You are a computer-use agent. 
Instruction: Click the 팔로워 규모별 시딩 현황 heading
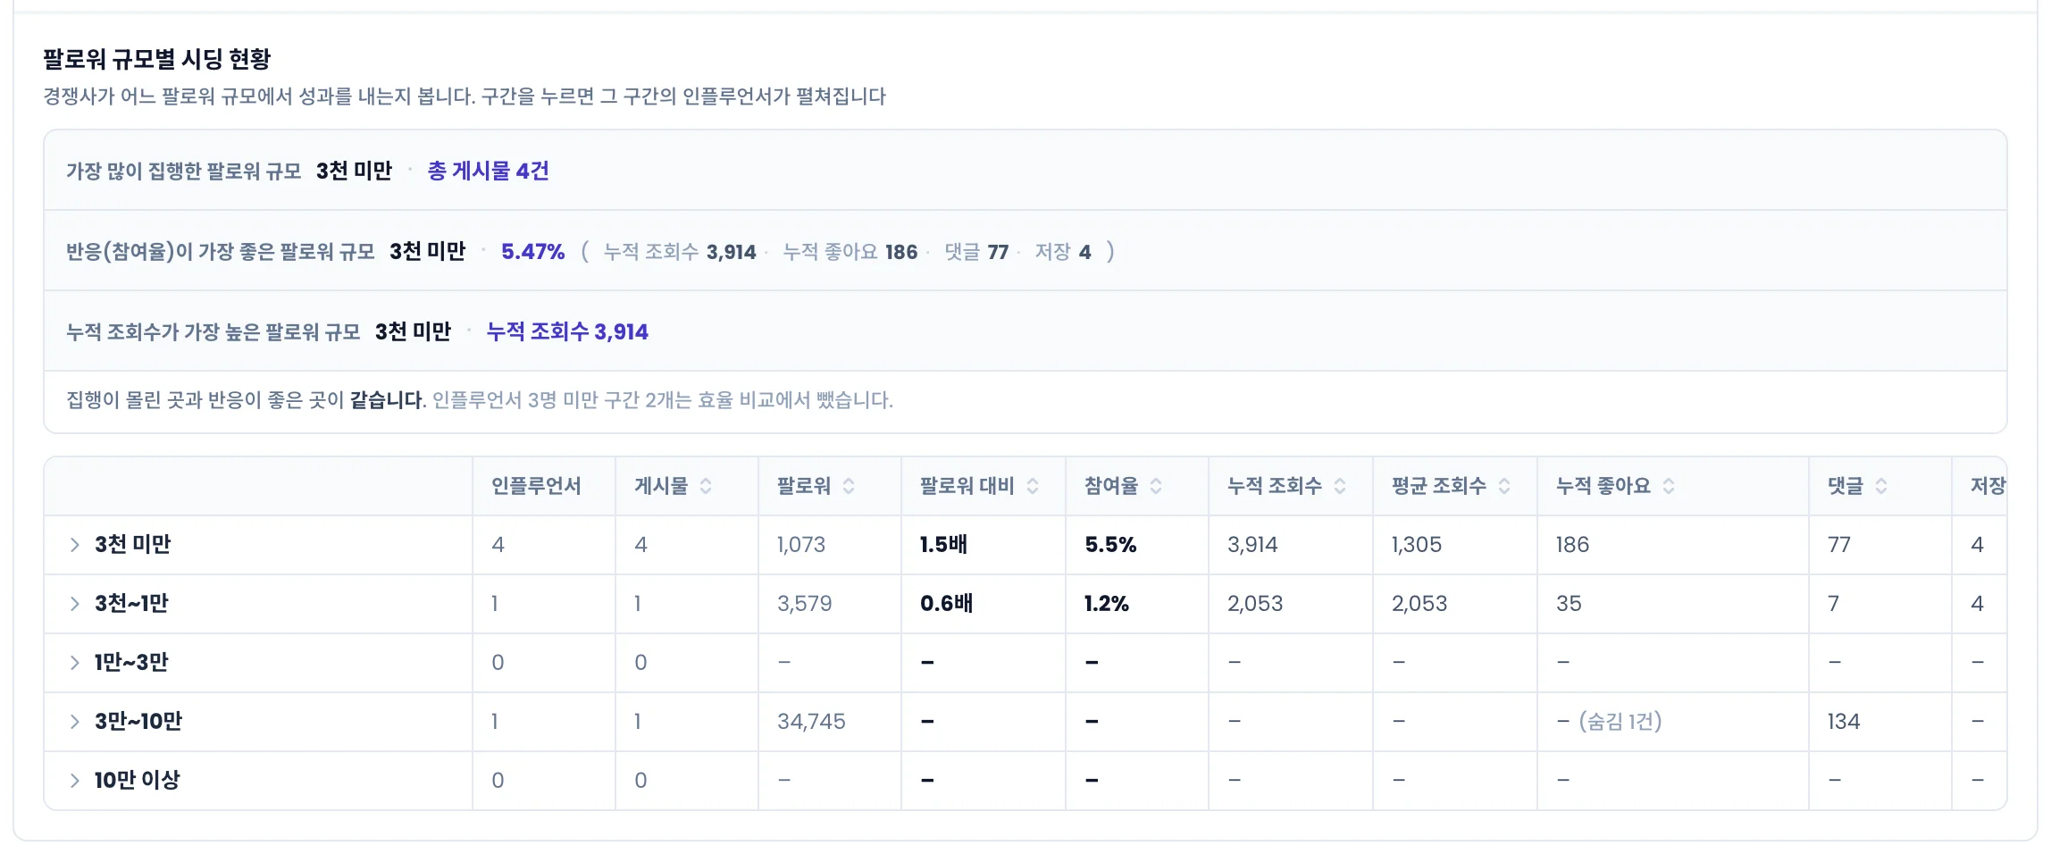pyautogui.click(x=156, y=59)
